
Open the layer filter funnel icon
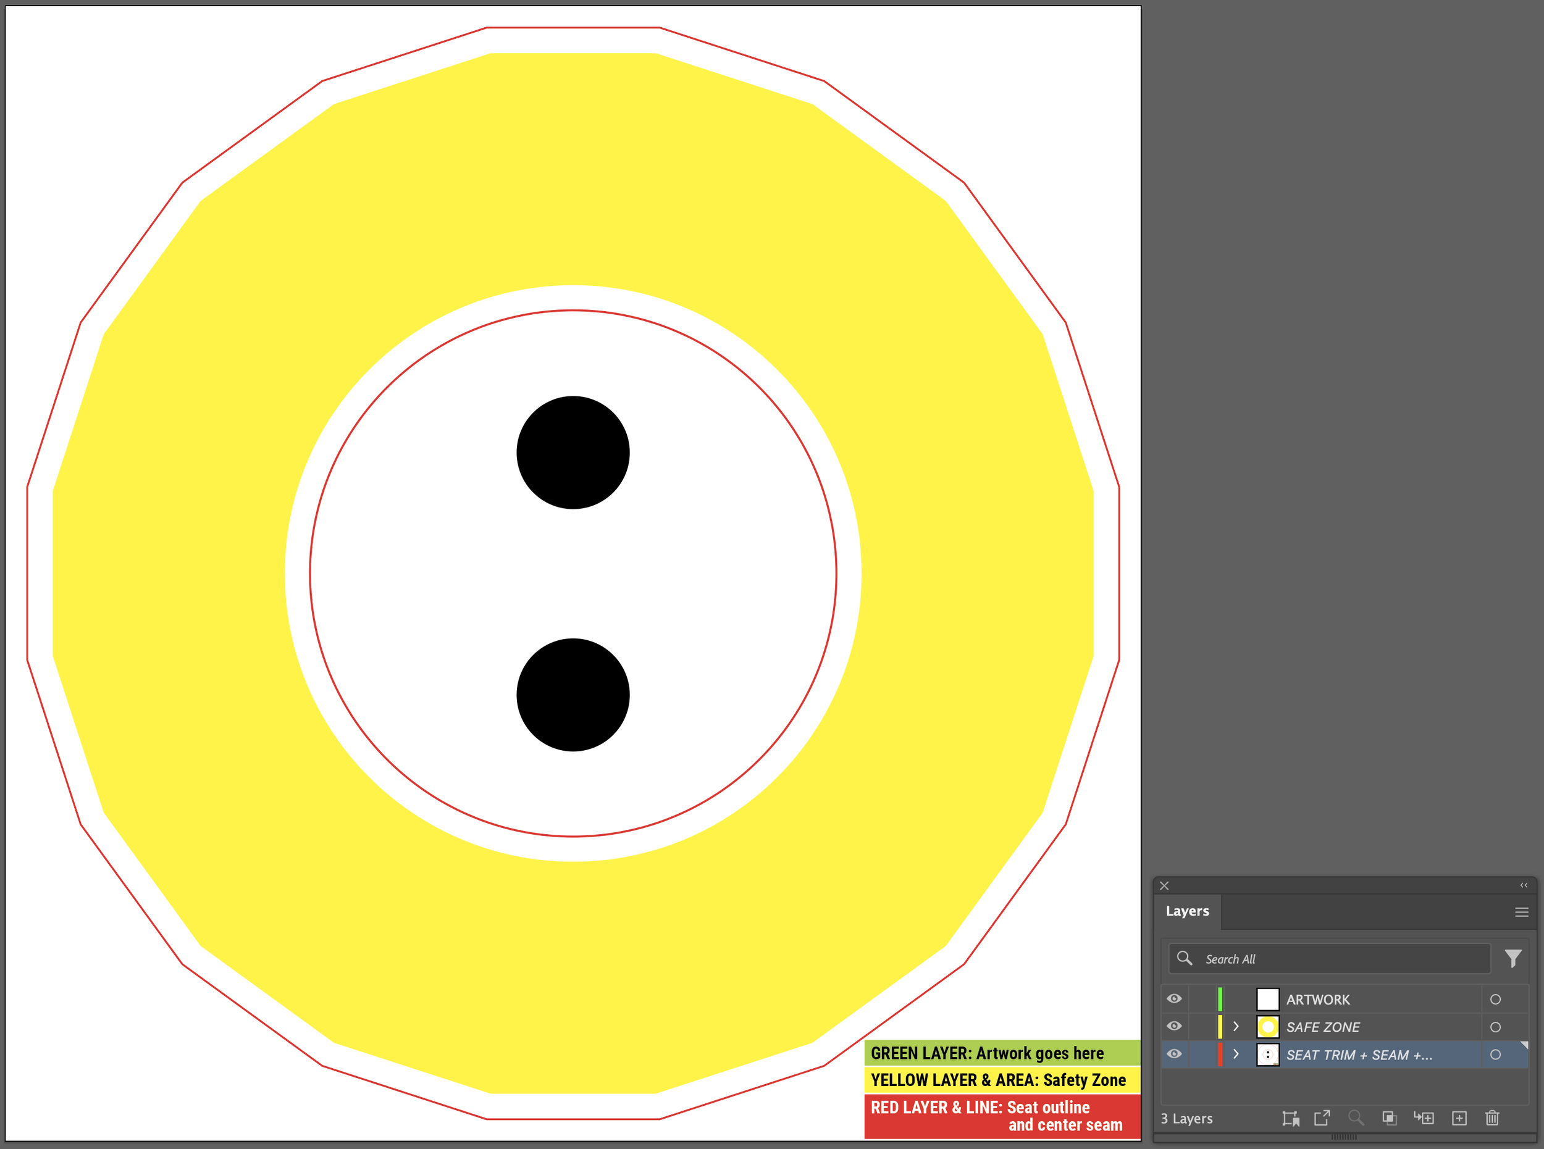(x=1512, y=958)
